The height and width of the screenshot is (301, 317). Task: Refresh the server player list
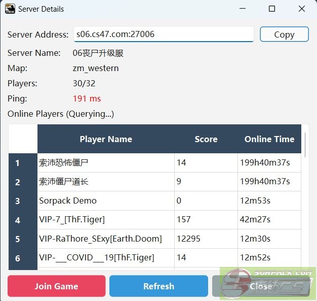(158, 286)
